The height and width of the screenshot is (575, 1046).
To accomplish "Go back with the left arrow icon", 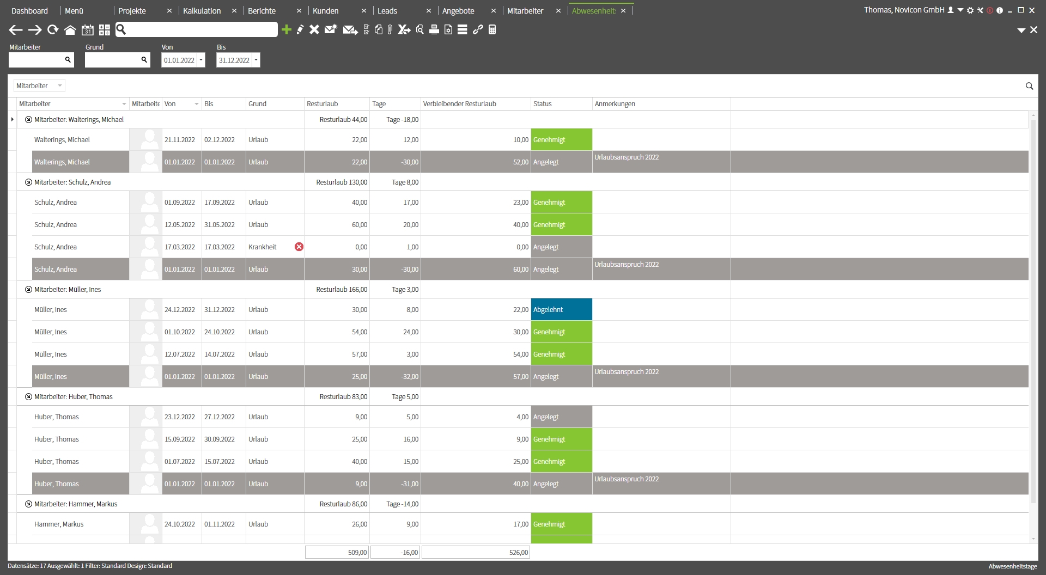I will (x=16, y=30).
